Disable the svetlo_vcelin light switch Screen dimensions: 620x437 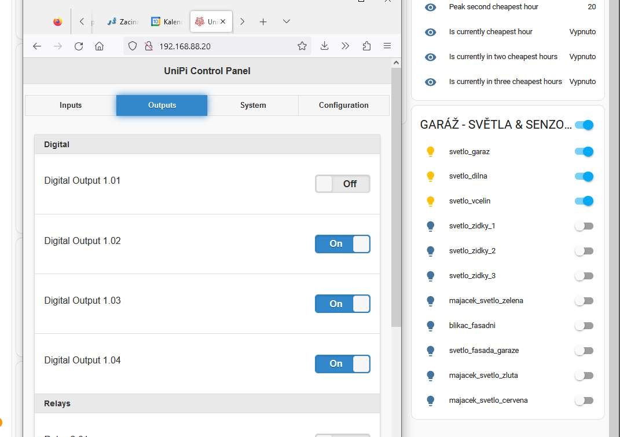584,201
